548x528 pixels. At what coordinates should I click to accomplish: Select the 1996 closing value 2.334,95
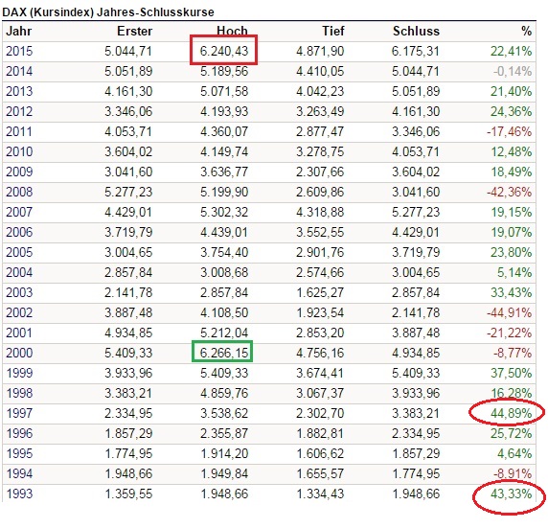coord(415,433)
